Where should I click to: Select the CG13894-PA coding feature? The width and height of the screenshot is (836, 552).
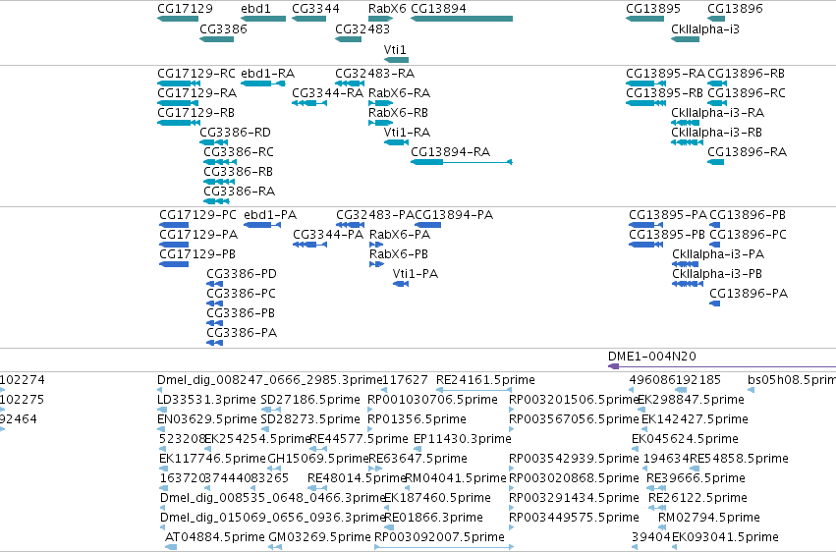[x=427, y=225]
